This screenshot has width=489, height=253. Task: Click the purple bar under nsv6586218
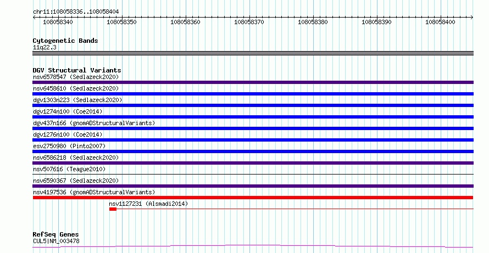tap(253, 163)
